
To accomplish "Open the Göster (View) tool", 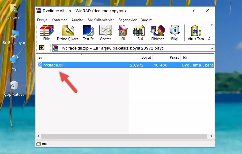I will pos(105,30).
